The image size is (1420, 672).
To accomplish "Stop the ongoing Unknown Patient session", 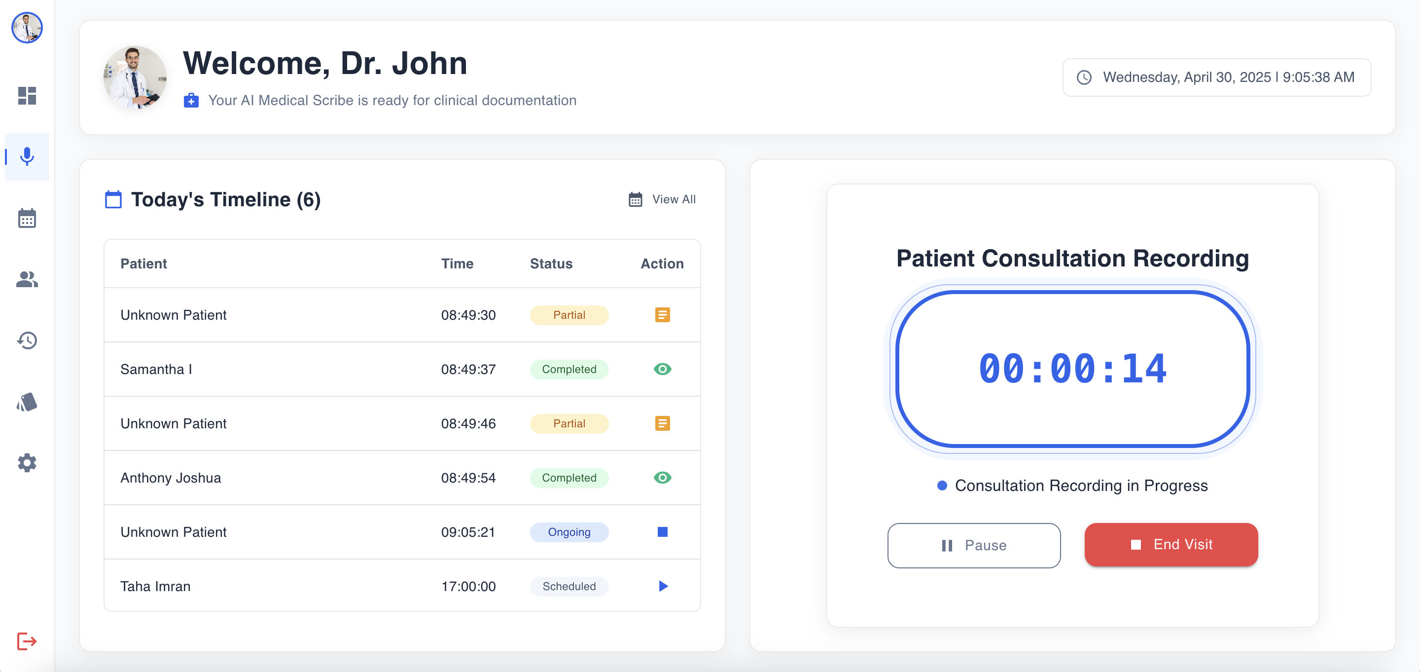I will pos(662,532).
